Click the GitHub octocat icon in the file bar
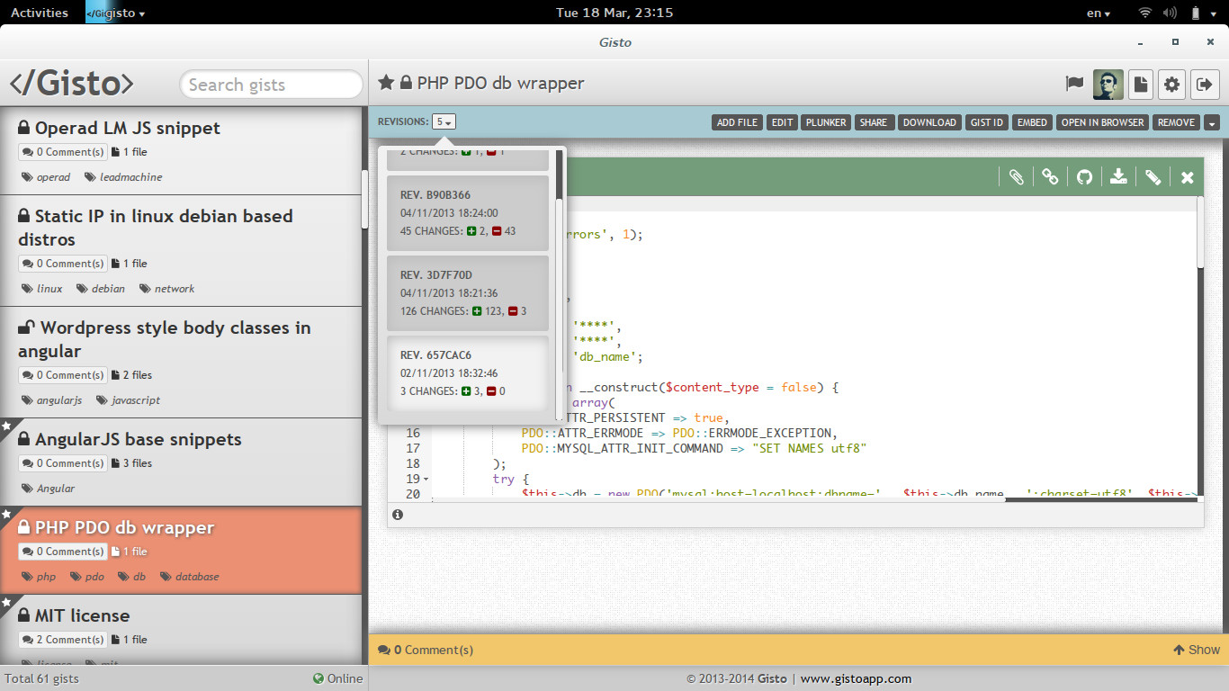This screenshot has width=1229, height=691. (1084, 177)
